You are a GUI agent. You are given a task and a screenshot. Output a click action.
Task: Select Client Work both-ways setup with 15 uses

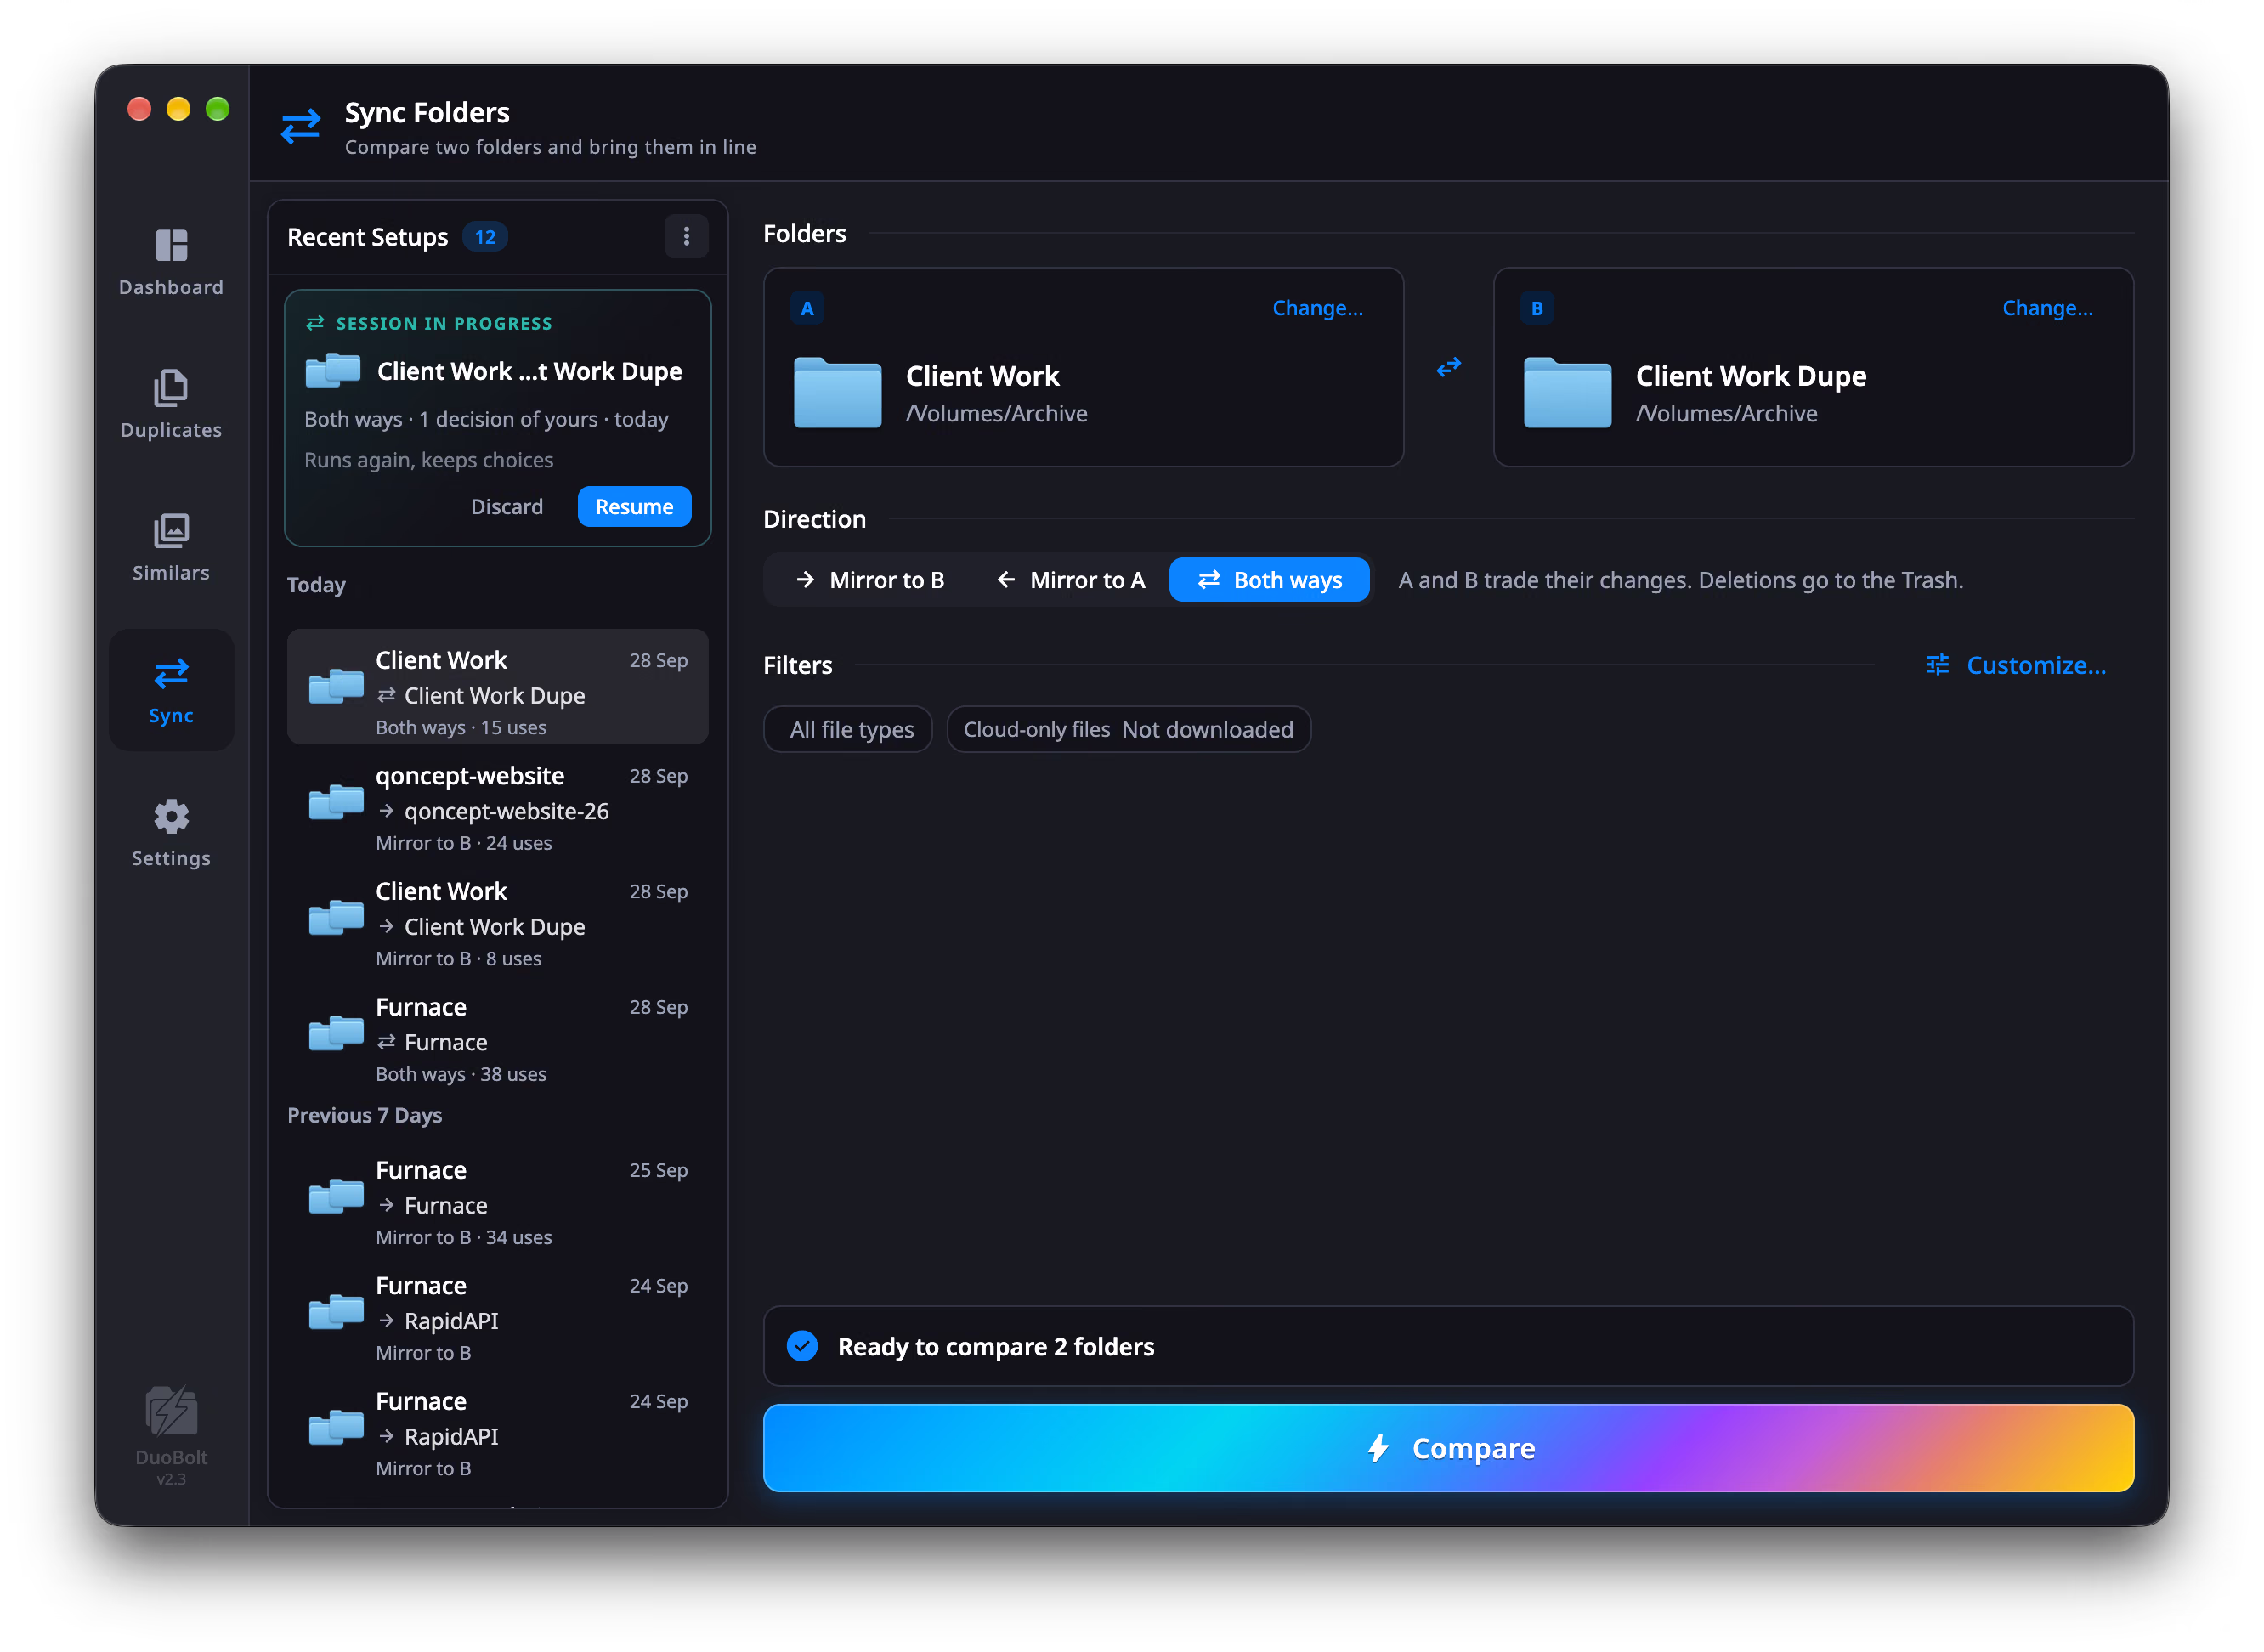tap(497, 688)
